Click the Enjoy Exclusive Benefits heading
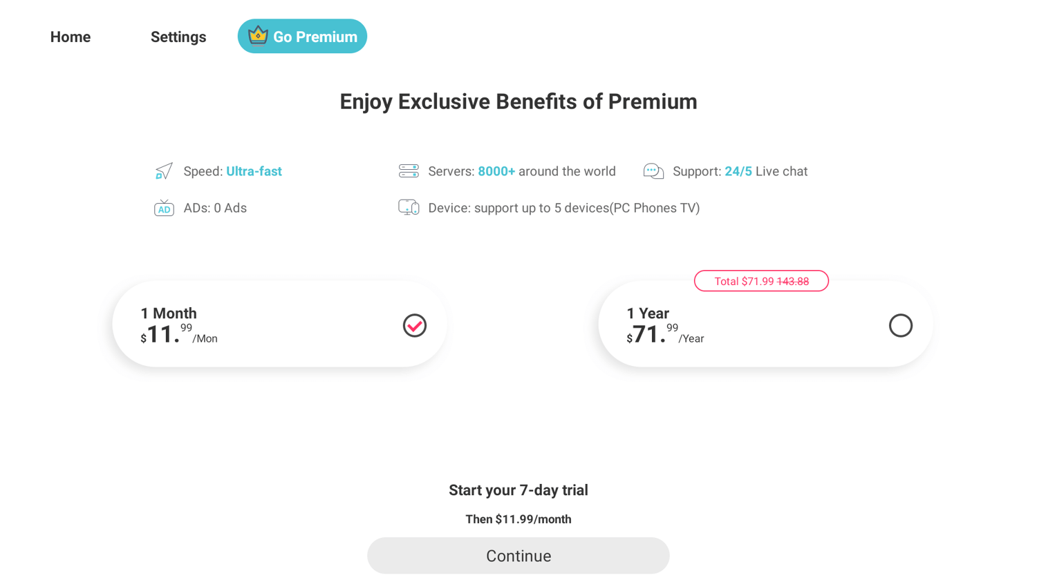Screen dimensions: 1037x582 click(x=518, y=101)
